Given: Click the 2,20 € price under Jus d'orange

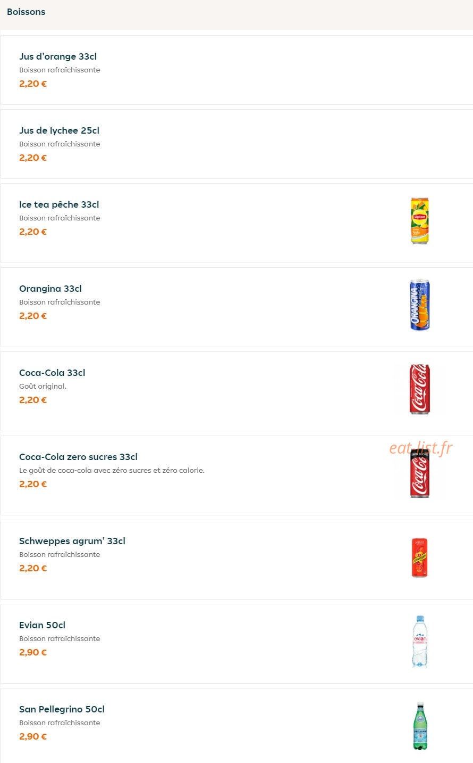Looking at the screenshot, I should click(33, 84).
